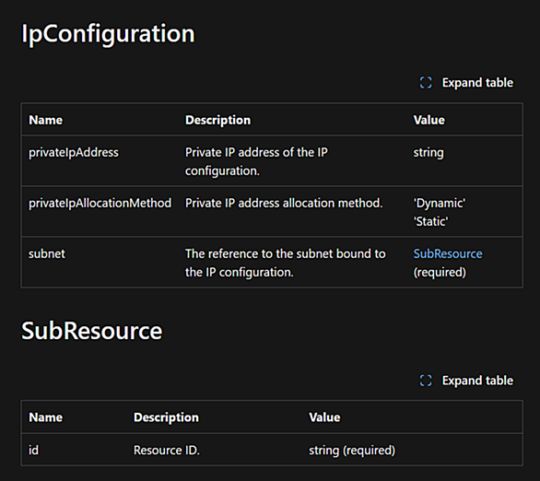Click the 'string (required)' value cell
This screenshot has width=540, height=481.
352,450
